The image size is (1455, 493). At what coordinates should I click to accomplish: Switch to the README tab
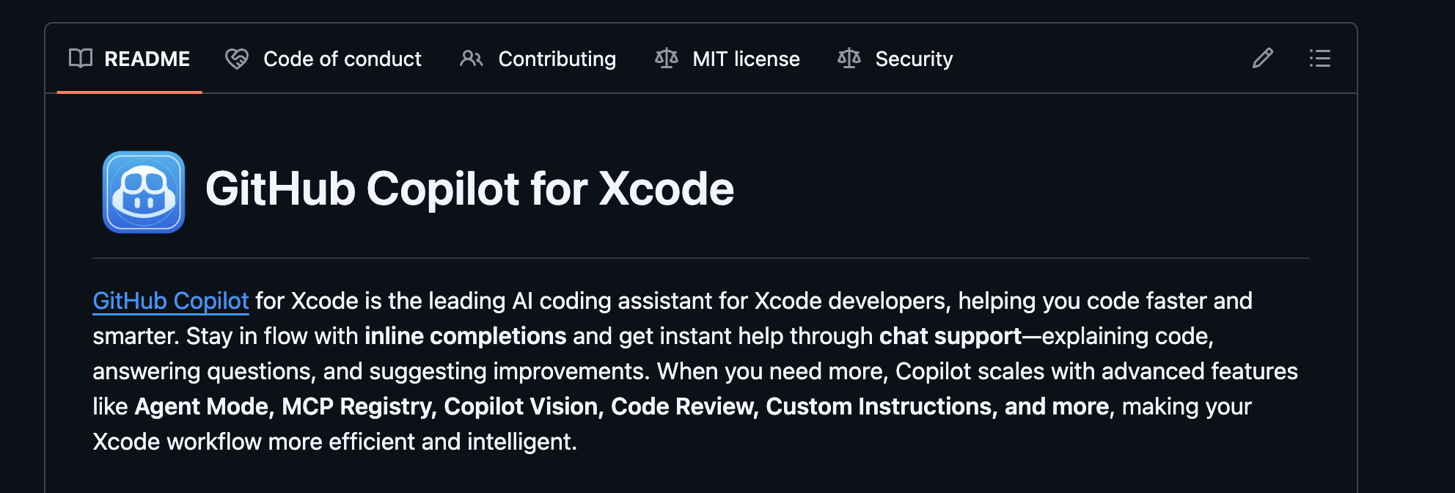[x=147, y=59]
